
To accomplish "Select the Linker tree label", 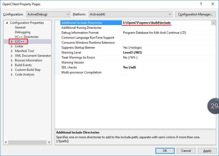I will tap(19, 46).
